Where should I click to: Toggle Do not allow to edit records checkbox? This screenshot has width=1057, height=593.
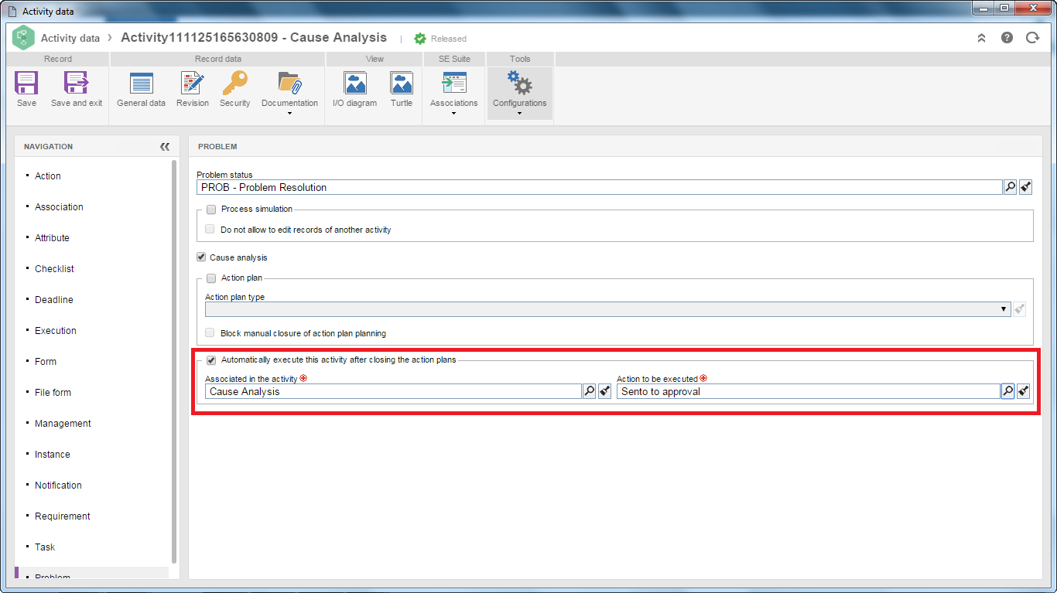coord(210,230)
